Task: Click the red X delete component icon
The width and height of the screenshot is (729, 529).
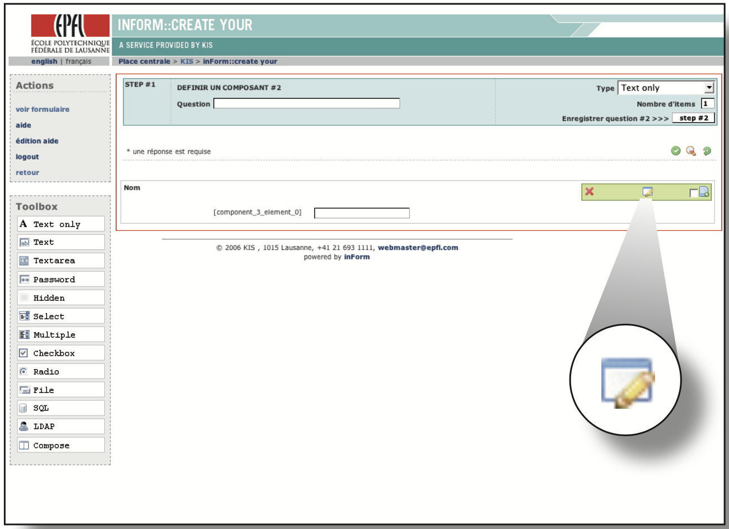Action: click(x=589, y=192)
